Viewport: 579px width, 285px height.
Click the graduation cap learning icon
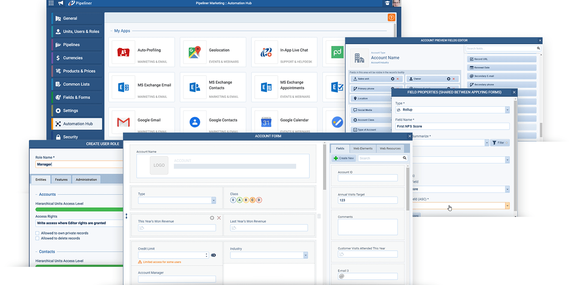click(x=387, y=3)
